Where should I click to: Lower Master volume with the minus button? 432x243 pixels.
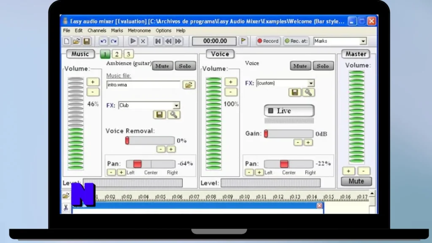click(x=363, y=171)
